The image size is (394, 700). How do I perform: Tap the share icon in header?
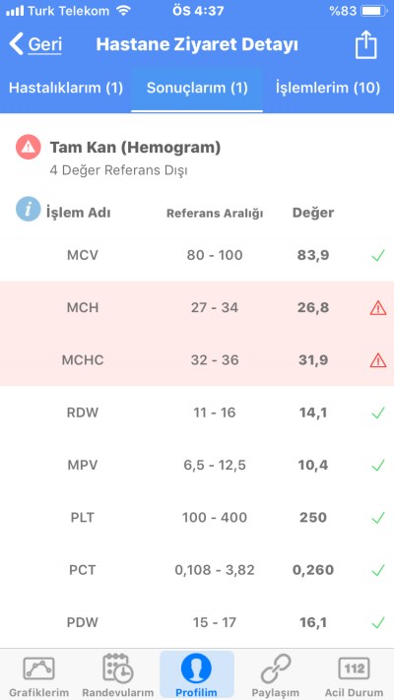click(x=365, y=44)
